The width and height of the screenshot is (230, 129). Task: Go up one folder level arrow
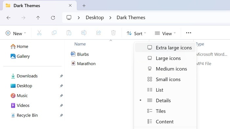[38, 18]
